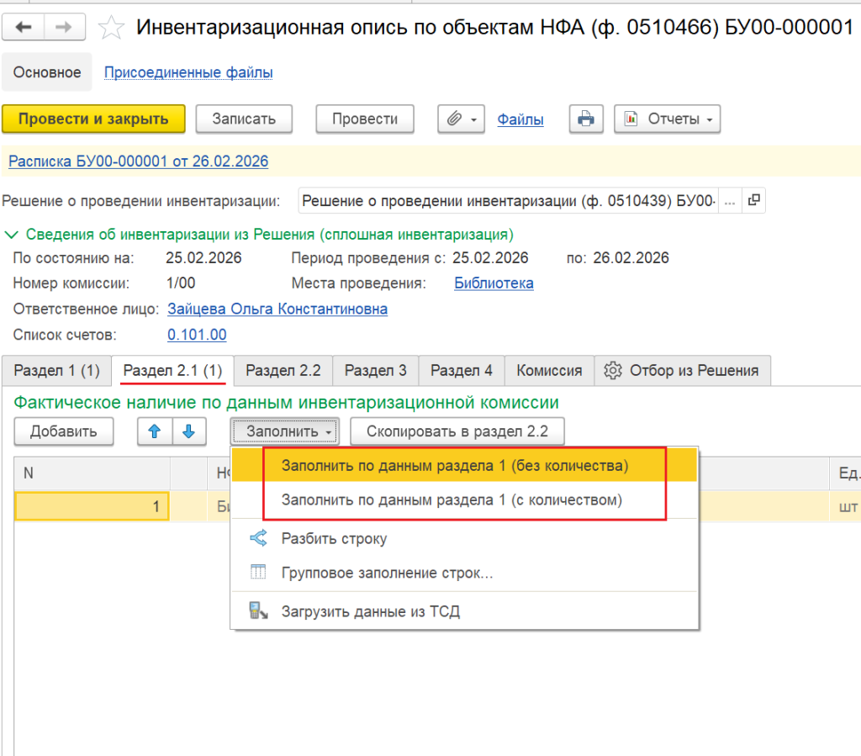Choose Заполнить по данным раздела 1 (с количеством)
861x756 pixels.
452,500
